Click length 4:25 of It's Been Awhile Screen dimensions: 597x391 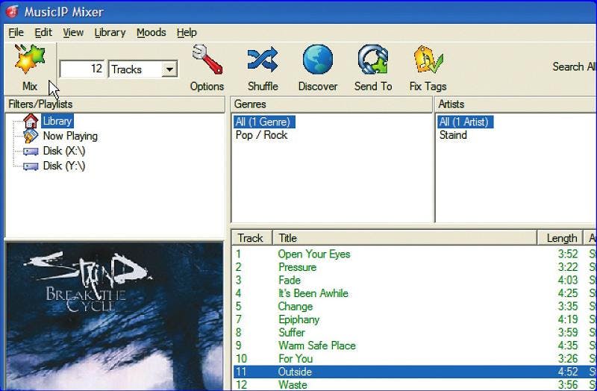click(x=568, y=293)
